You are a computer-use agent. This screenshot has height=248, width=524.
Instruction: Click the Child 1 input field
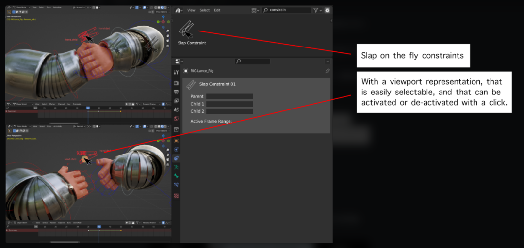229,104
